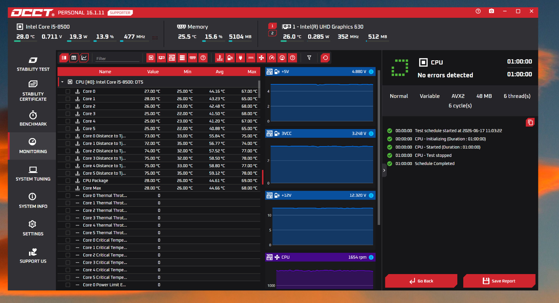Toggle the CPU sensor filter icon
The height and width of the screenshot is (303, 559).
tap(151, 58)
